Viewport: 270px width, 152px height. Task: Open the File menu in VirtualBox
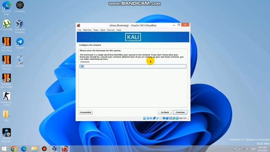point(79,30)
